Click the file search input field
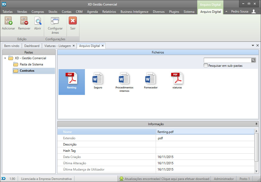This screenshot has width=261, height=182. click(227, 60)
